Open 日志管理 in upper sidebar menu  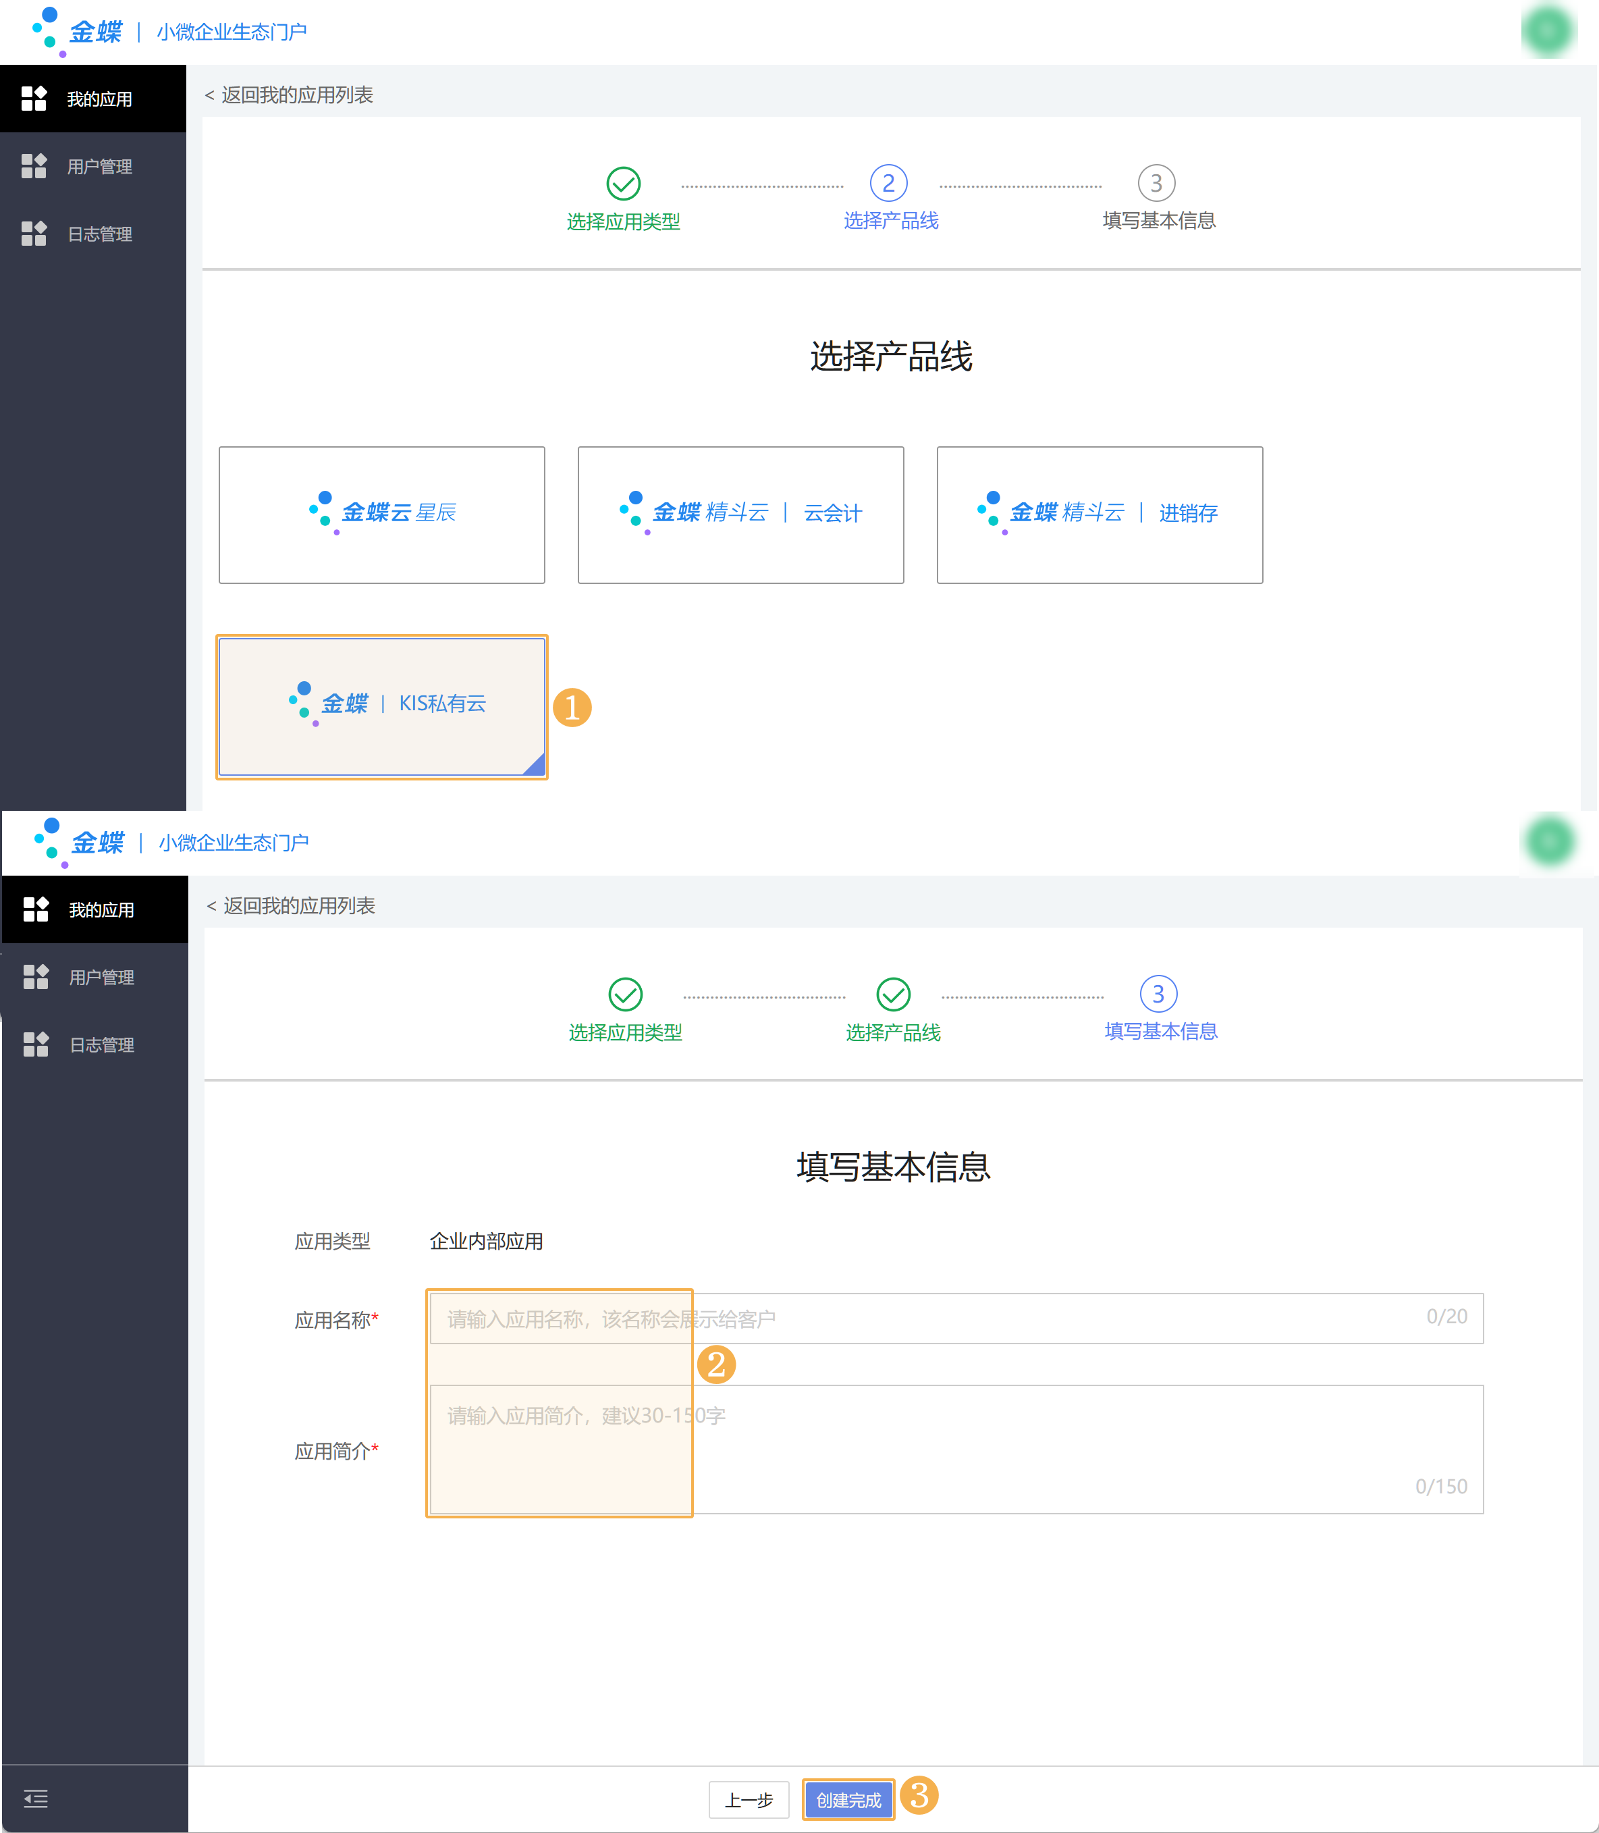(x=100, y=234)
